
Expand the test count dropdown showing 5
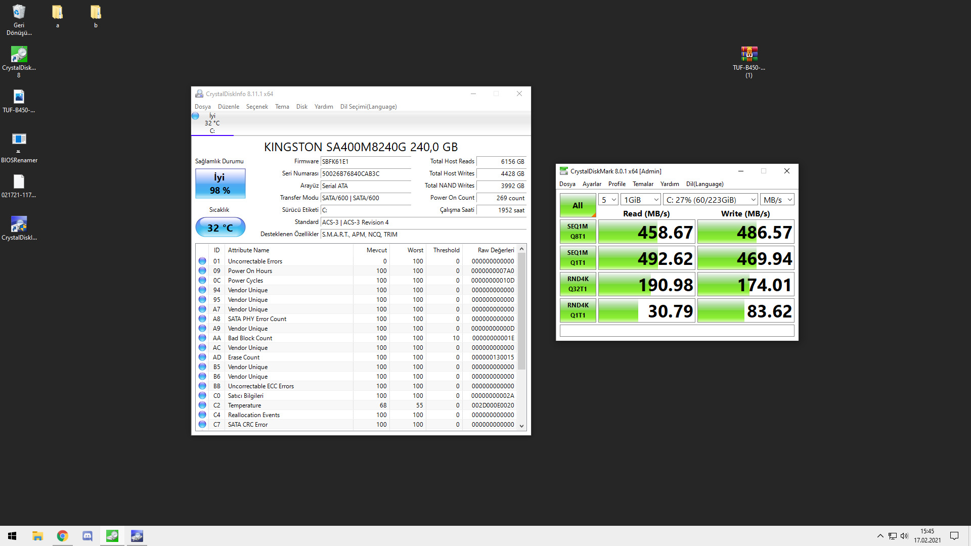pos(608,200)
